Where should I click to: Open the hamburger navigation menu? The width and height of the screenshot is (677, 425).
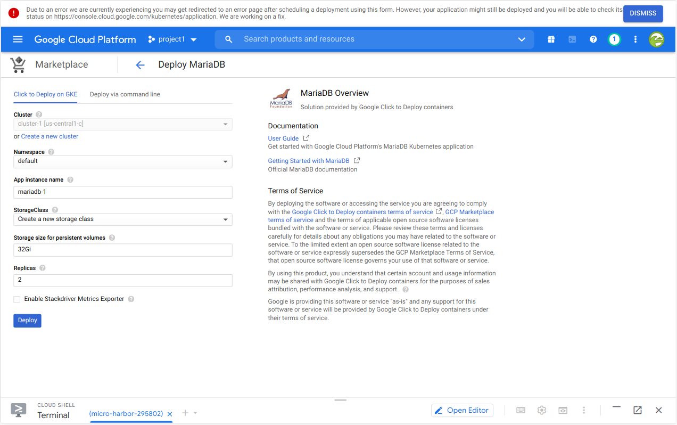18,39
